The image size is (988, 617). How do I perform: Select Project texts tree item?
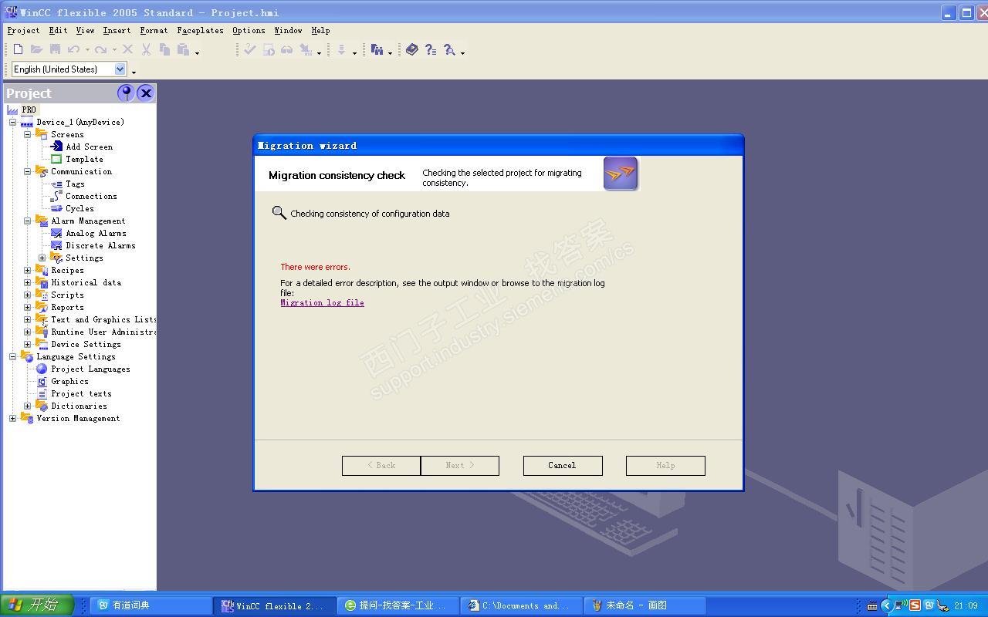pos(81,393)
